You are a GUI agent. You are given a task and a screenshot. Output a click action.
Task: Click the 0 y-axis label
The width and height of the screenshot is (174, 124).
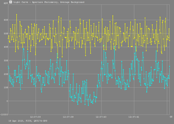coord(7,101)
